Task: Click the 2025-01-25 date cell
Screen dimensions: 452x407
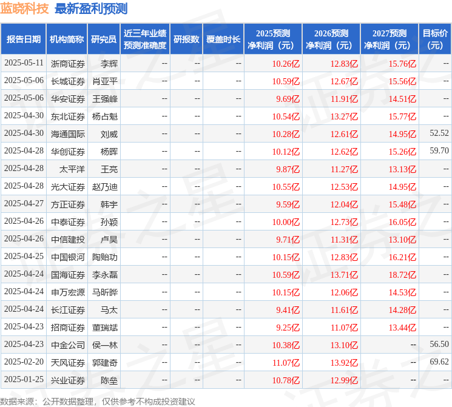Action: pyautogui.click(x=24, y=379)
